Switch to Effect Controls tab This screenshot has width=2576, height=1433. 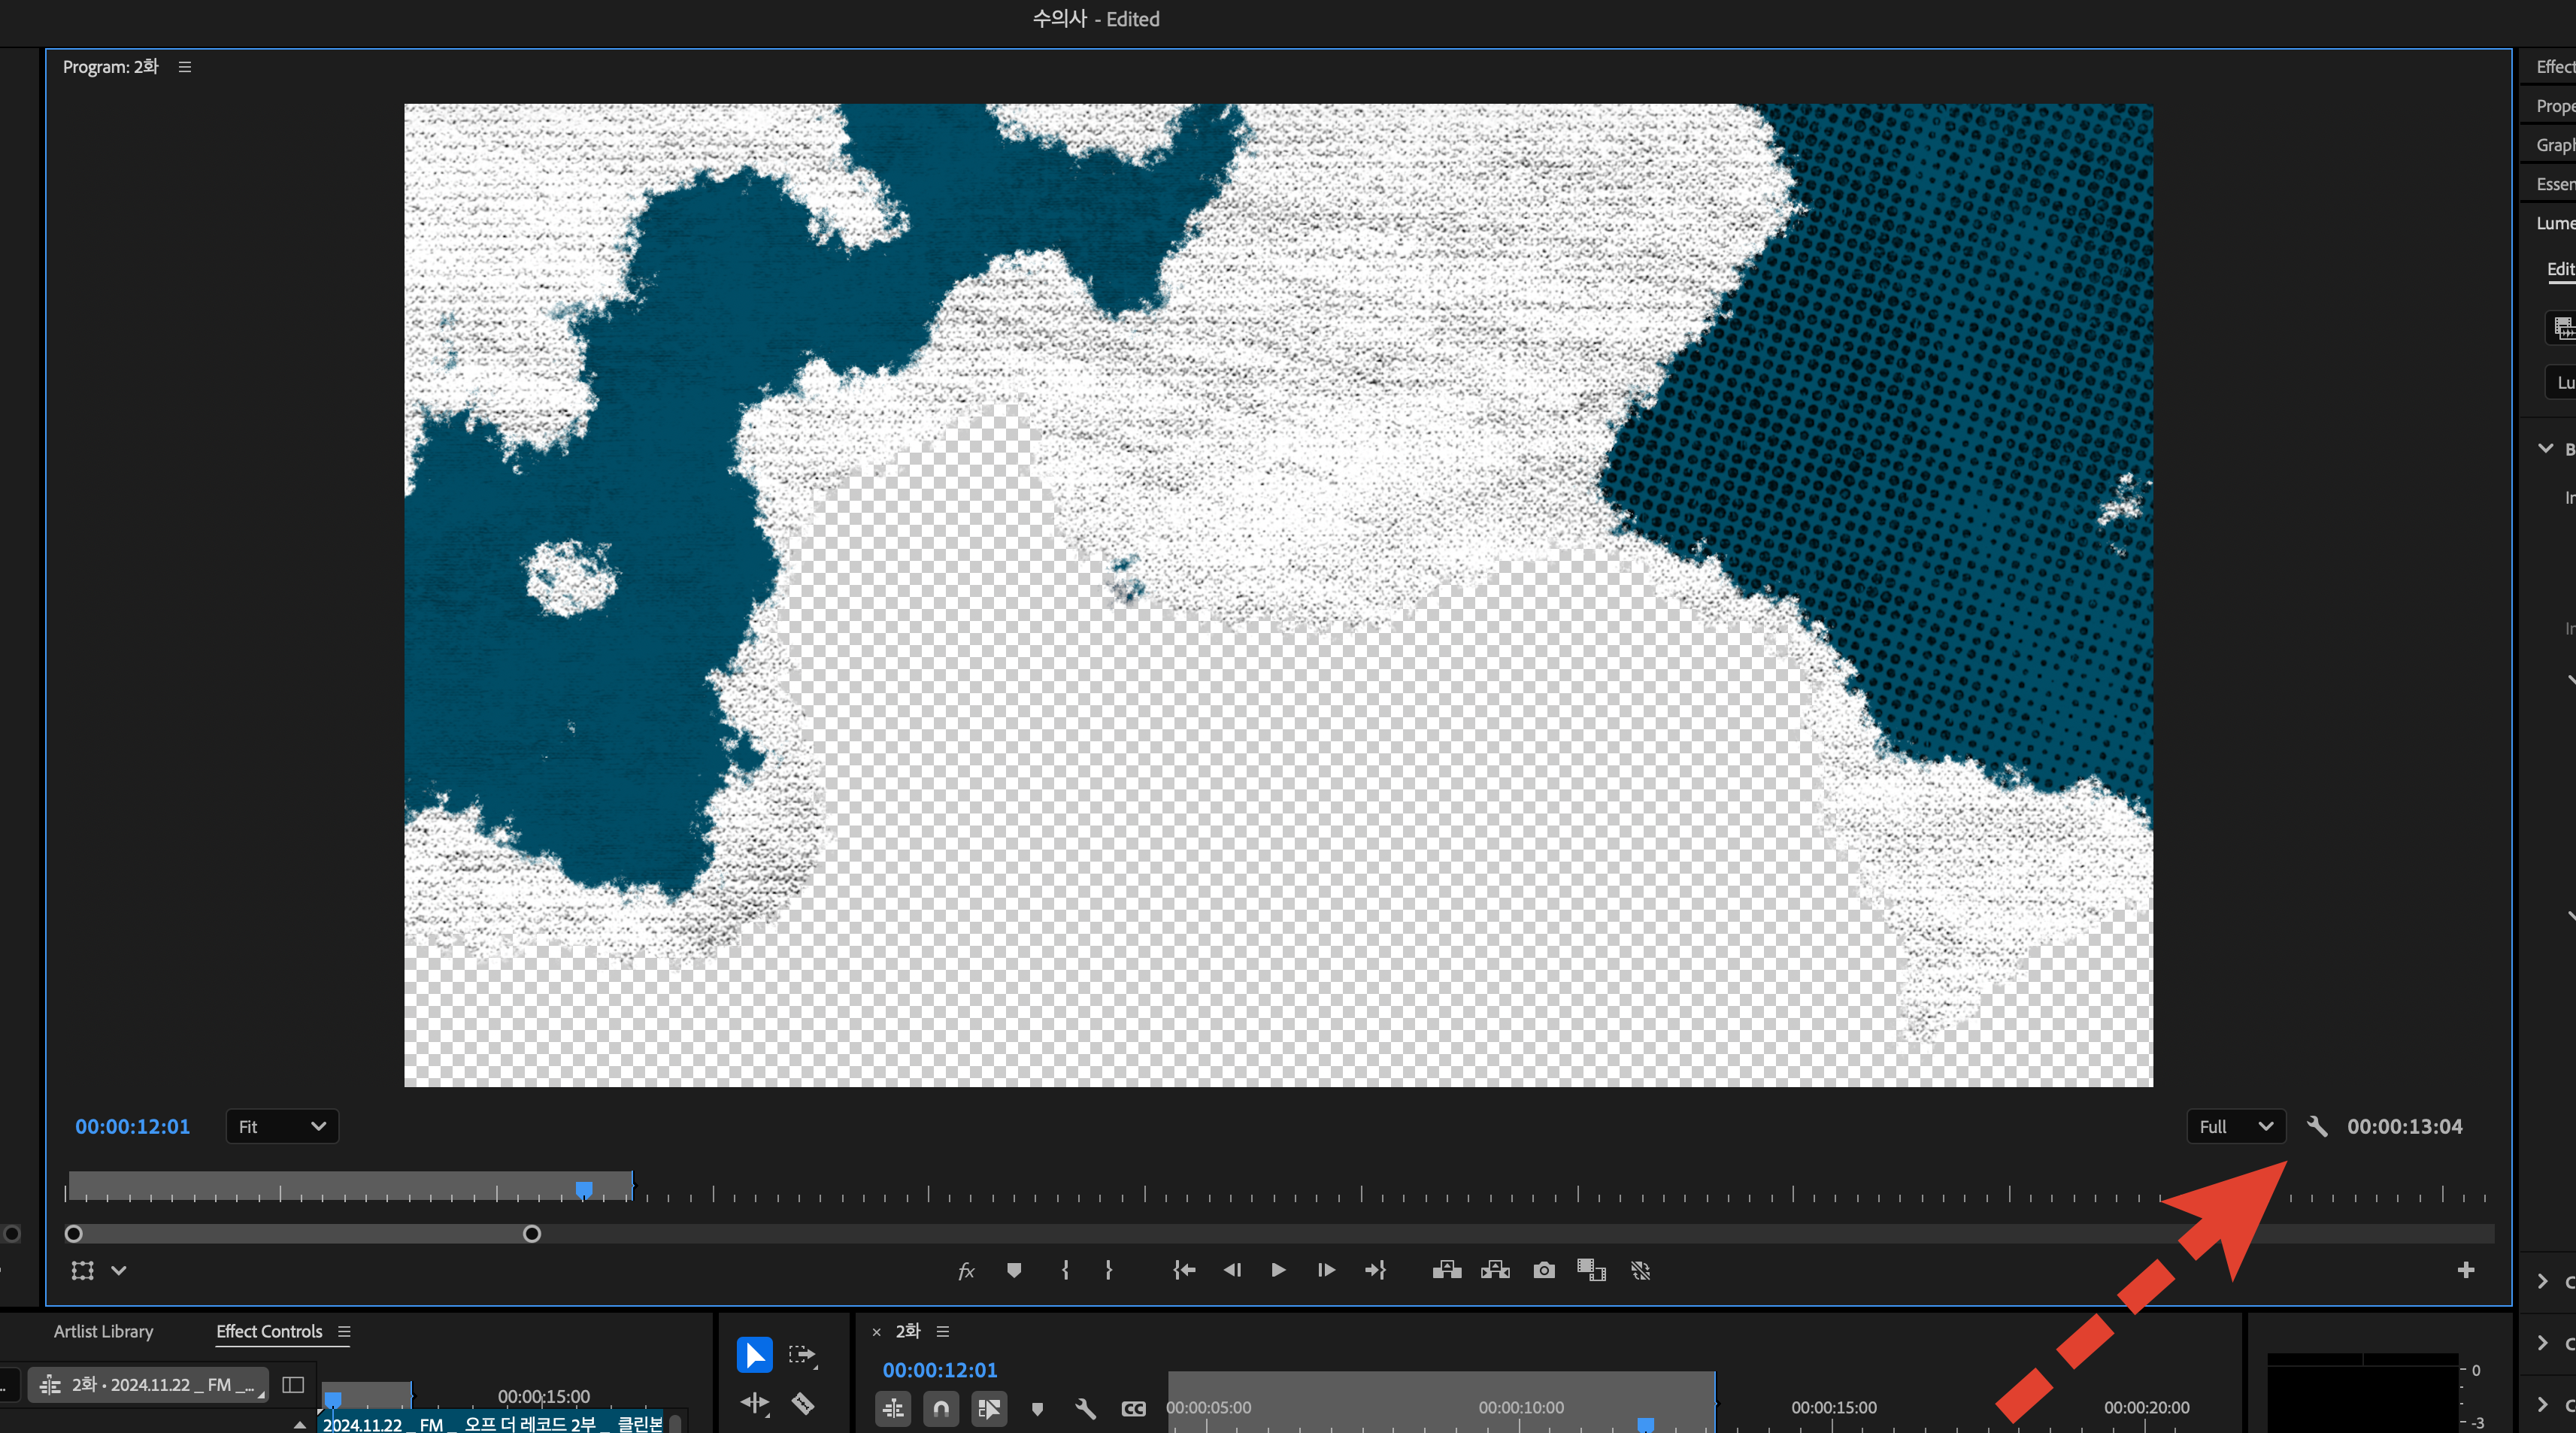point(269,1331)
